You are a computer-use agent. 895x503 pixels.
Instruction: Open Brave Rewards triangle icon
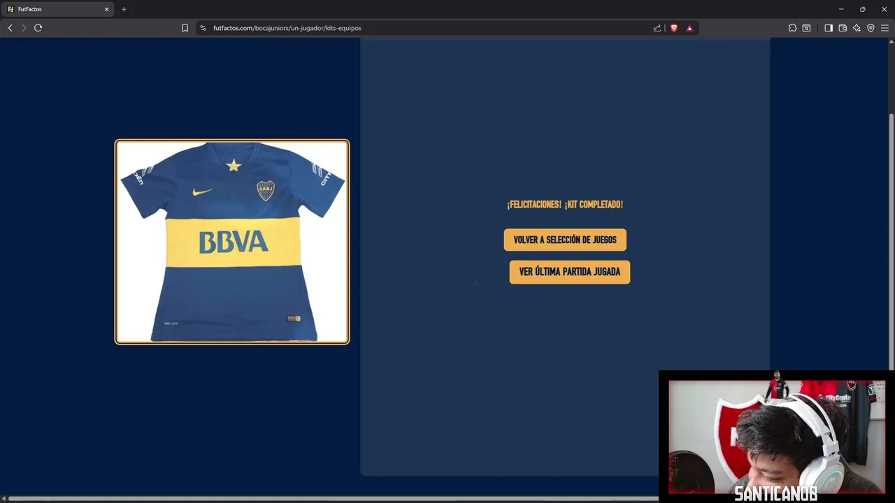689,28
